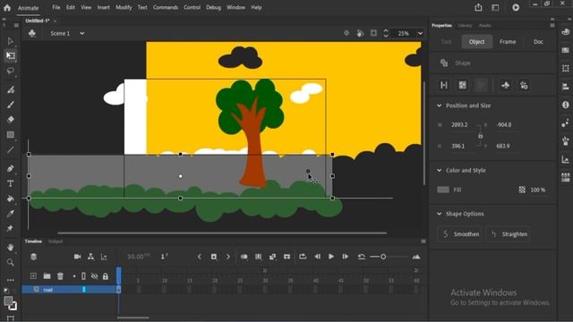Toggle Loop playback in timeline
This screenshot has height=322, width=573.
tap(303, 257)
